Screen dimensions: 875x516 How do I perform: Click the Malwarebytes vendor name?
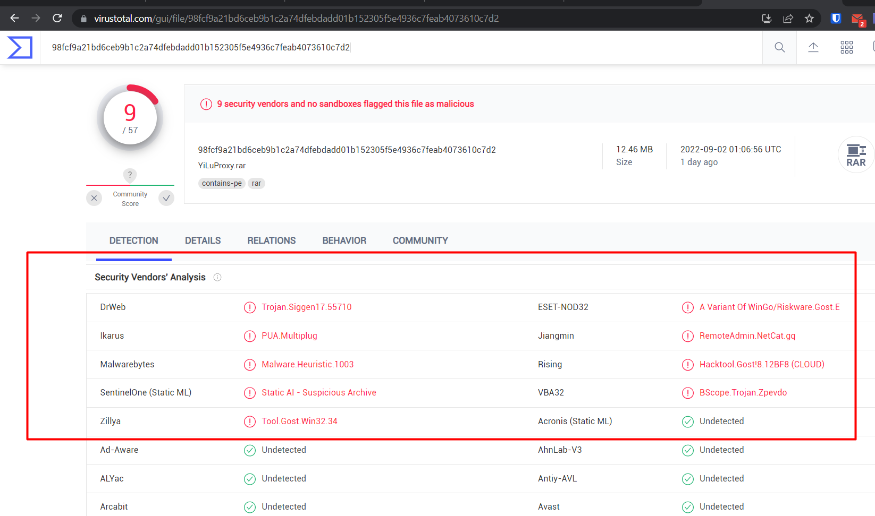tap(127, 364)
